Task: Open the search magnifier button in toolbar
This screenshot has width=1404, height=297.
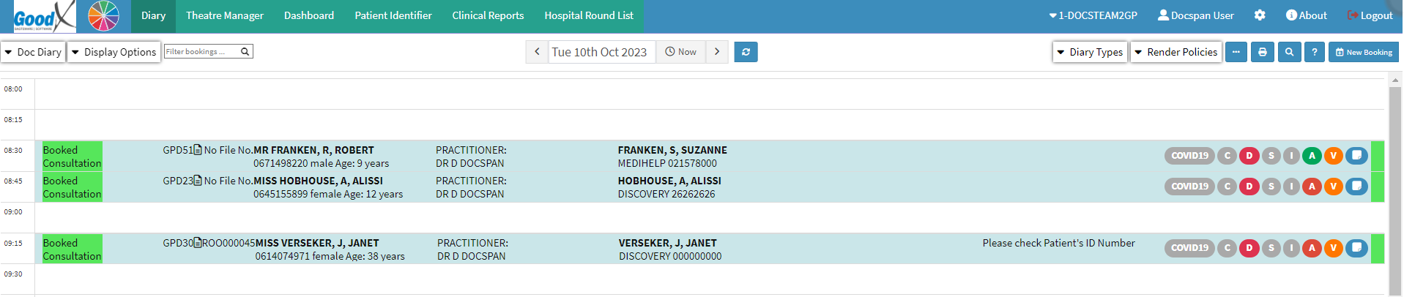Action: tap(1289, 52)
